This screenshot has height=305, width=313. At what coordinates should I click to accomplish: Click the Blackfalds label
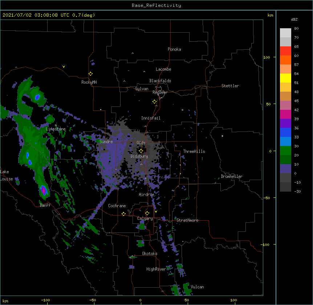160,81
